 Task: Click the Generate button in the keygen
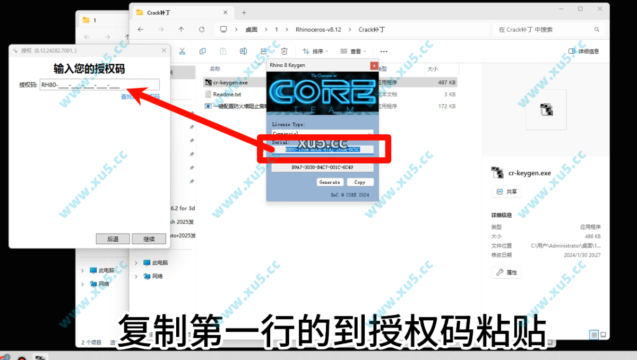tap(330, 182)
